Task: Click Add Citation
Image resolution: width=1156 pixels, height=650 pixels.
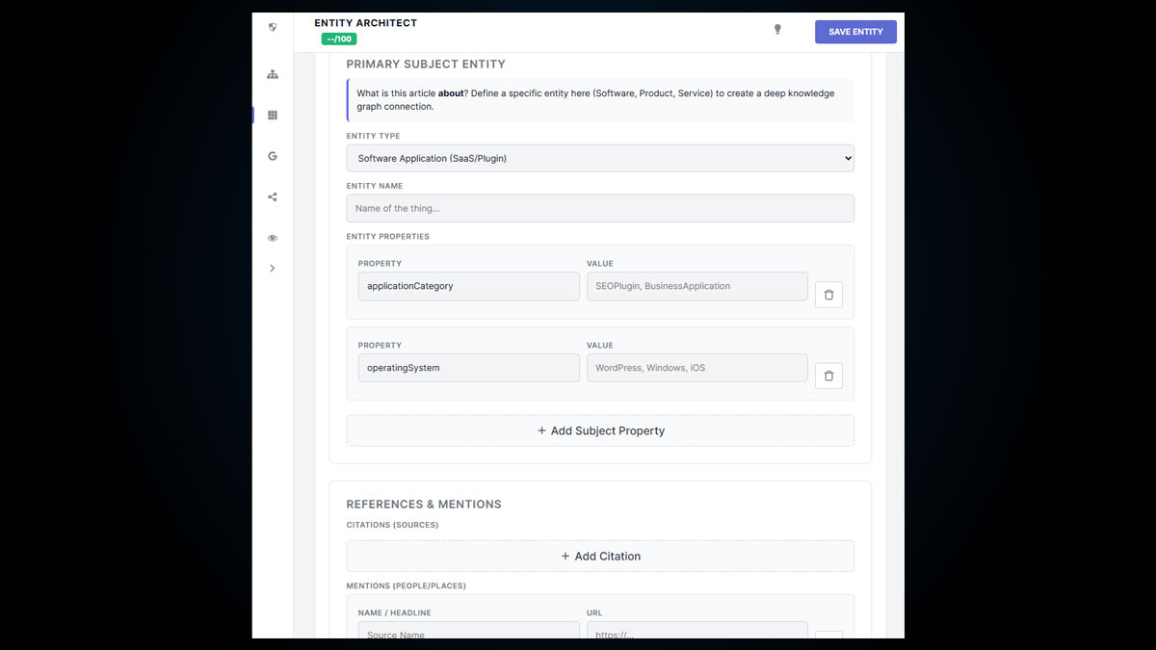Action: click(599, 556)
